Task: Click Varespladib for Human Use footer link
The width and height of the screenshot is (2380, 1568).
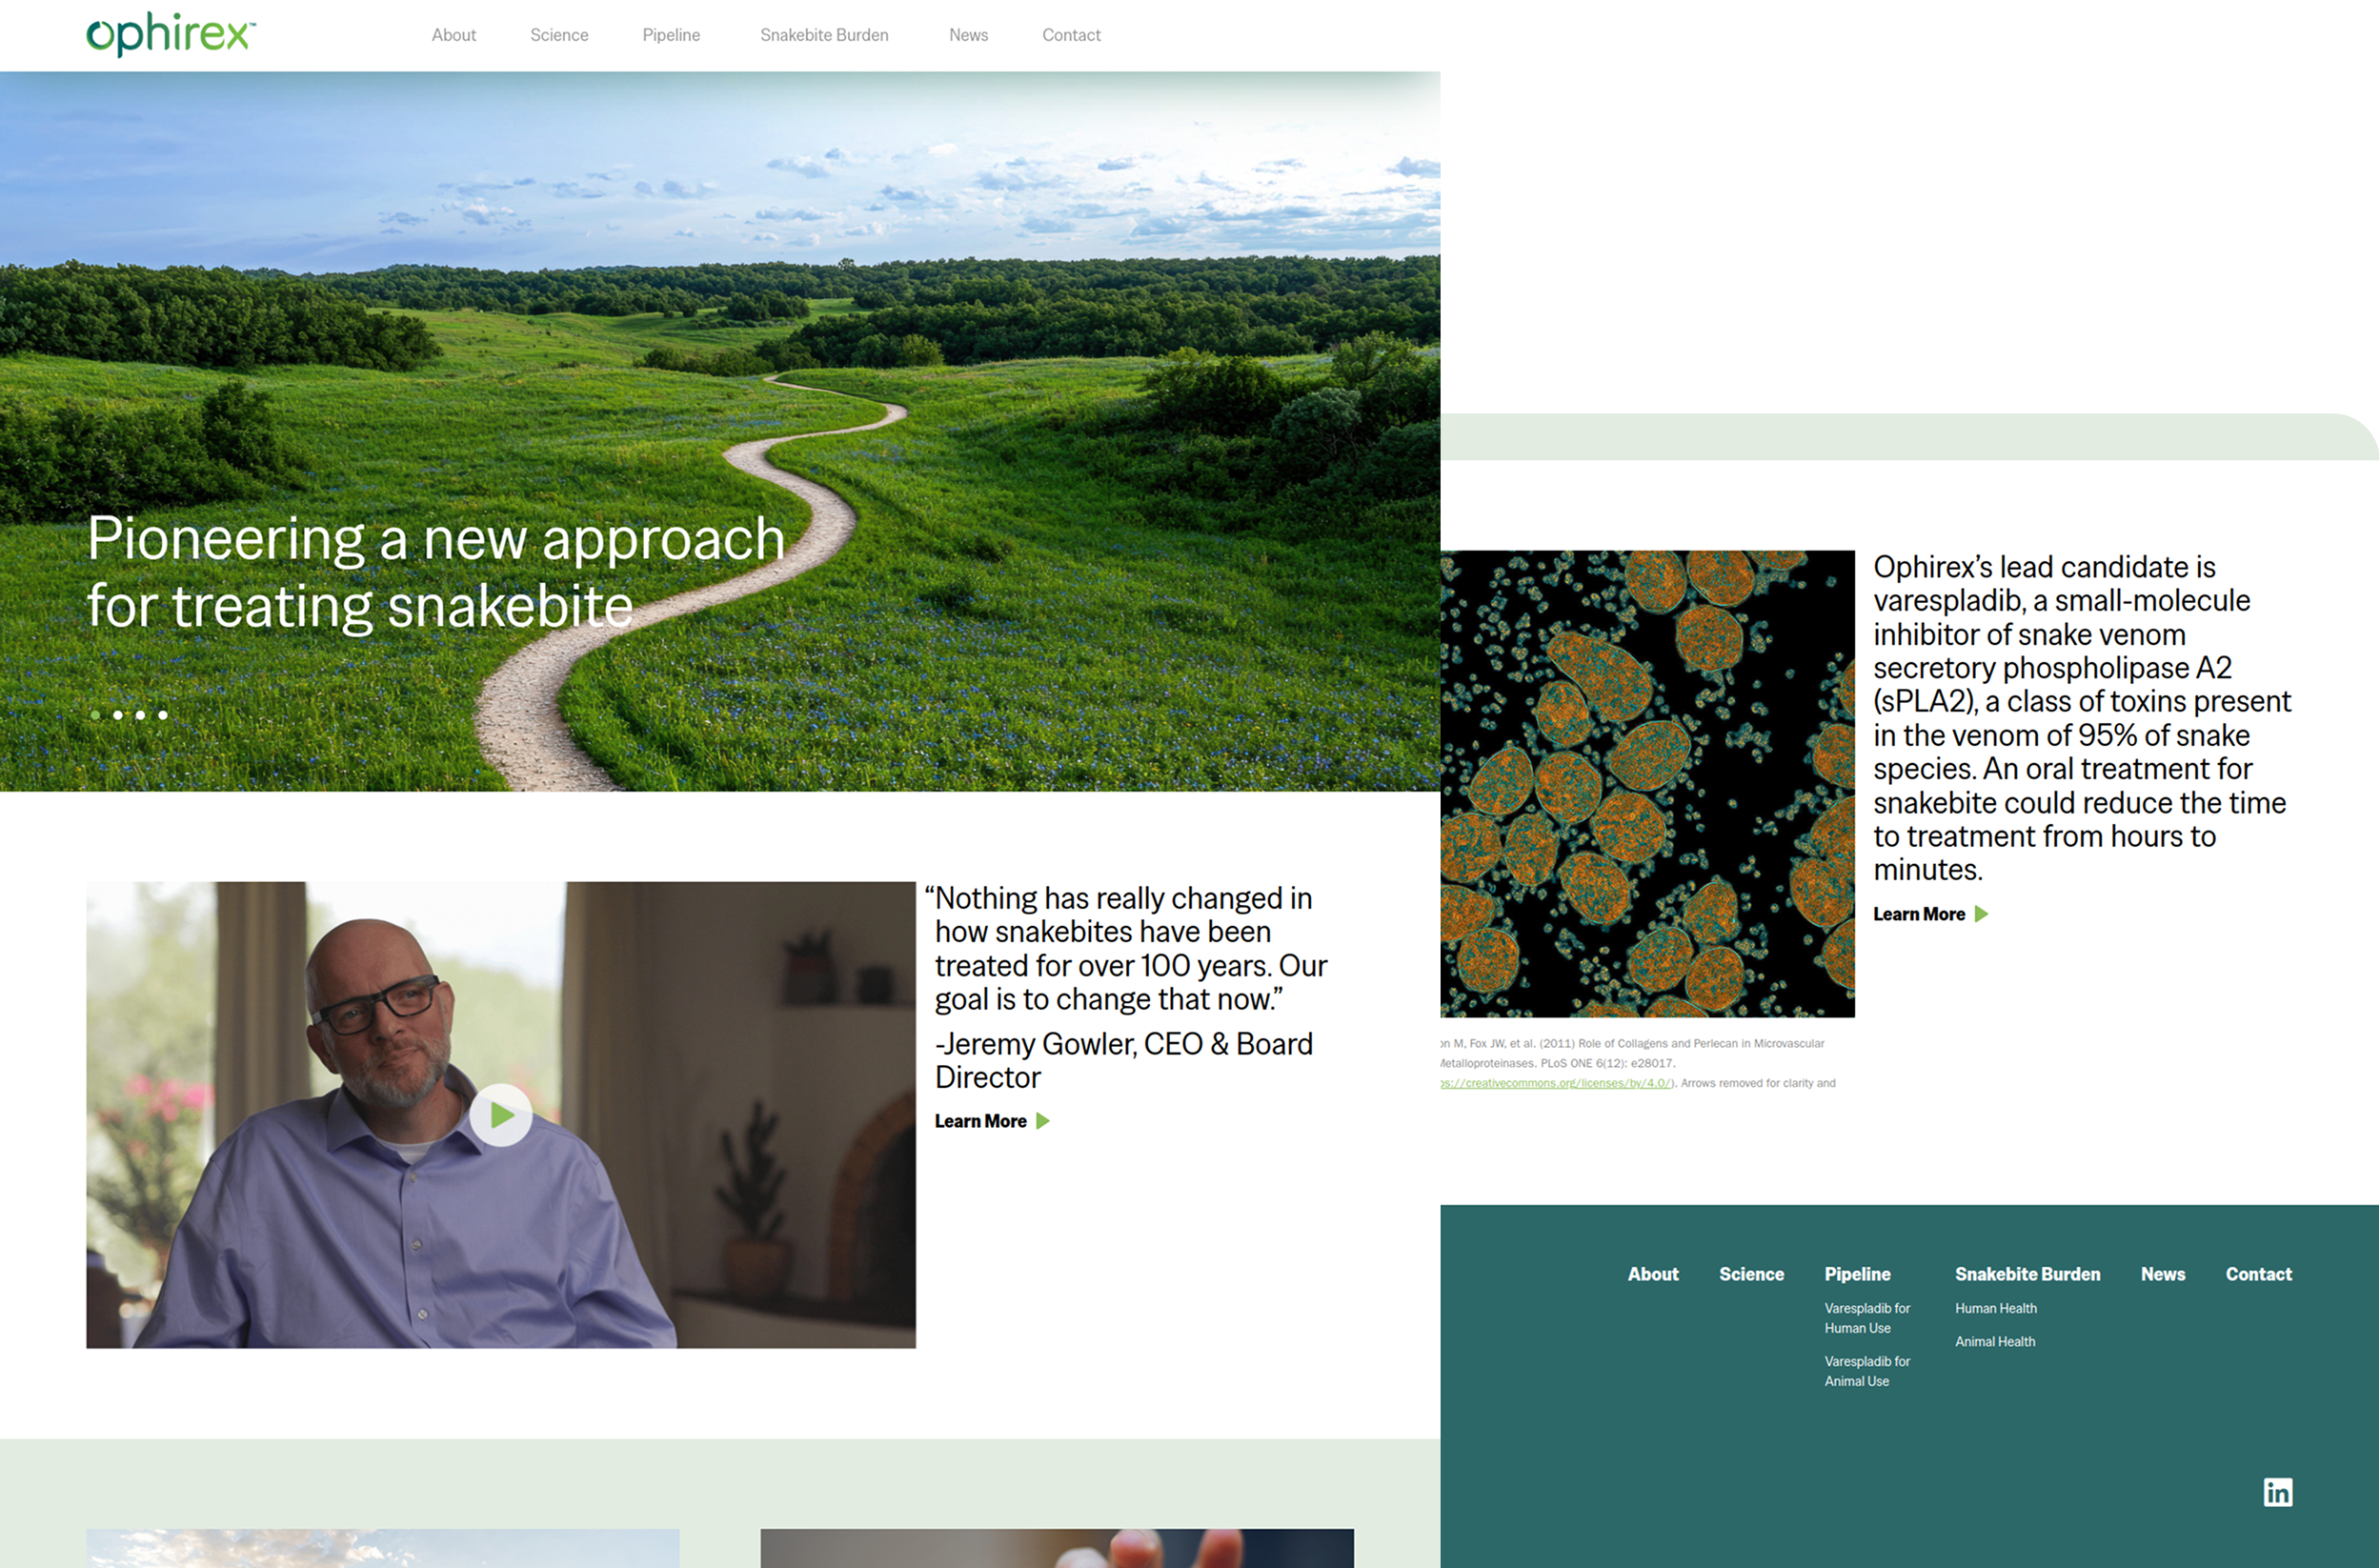Action: pyautogui.click(x=1866, y=1318)
